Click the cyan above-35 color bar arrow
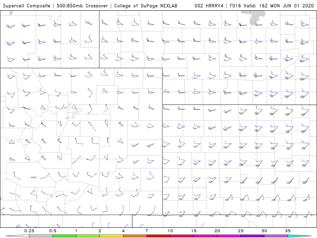317x238 pixels. click(300, 236)
